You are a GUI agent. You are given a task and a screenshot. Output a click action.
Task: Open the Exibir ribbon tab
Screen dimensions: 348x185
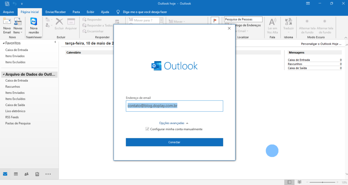90,12
